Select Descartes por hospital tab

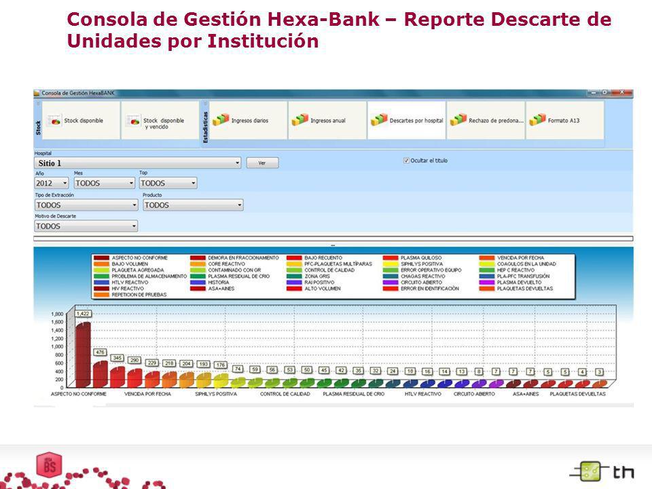click(x=407, y=121)
